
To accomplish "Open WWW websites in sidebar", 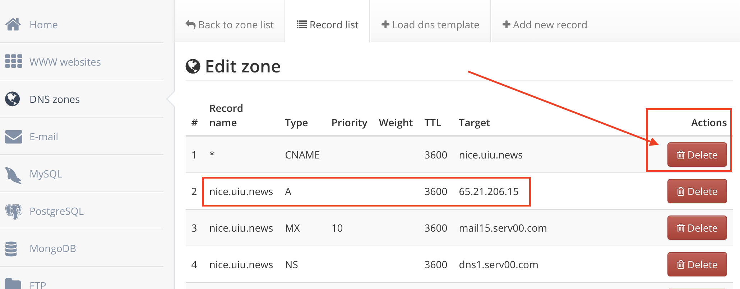I will [65, 62].
